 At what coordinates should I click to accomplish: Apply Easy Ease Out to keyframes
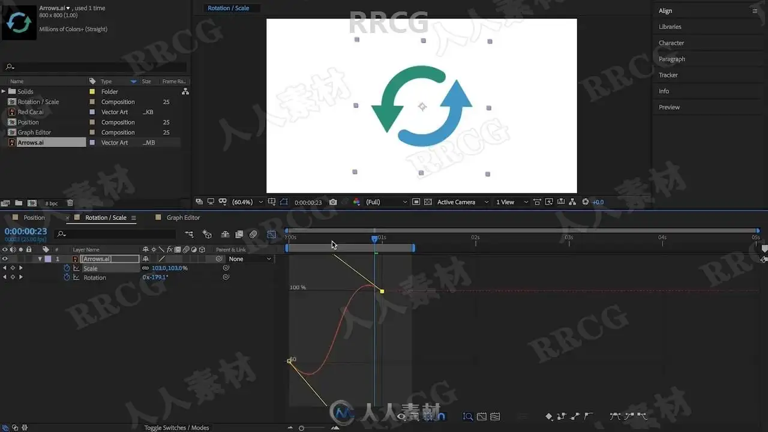pos(642,416)
